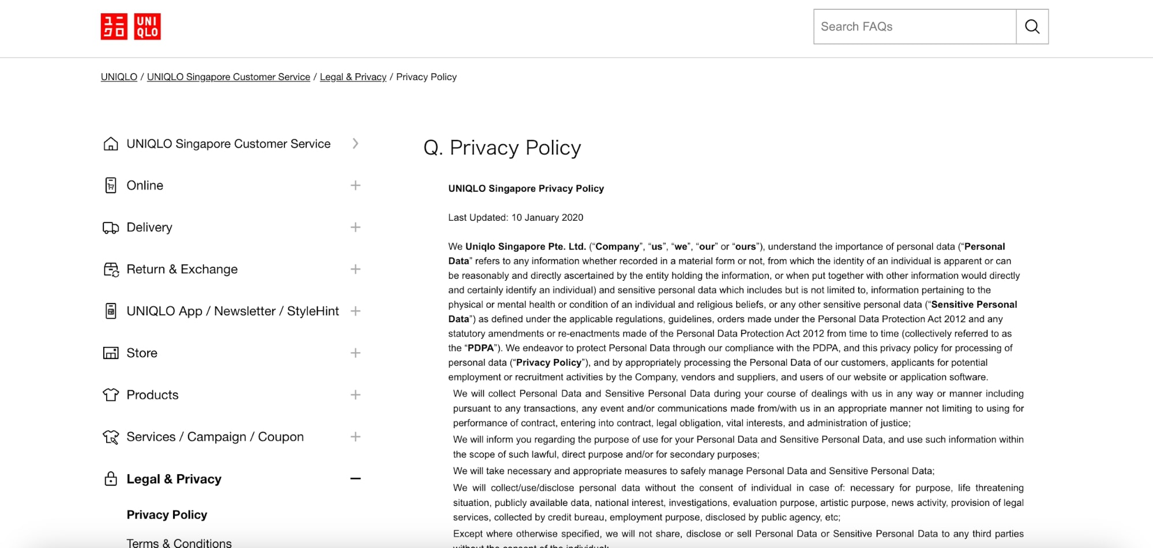Image resolution: width=1153 pixels, height=548 pixels.
Task: Click Last Updated: 10 January 2020 text
Action: point(516,217)
